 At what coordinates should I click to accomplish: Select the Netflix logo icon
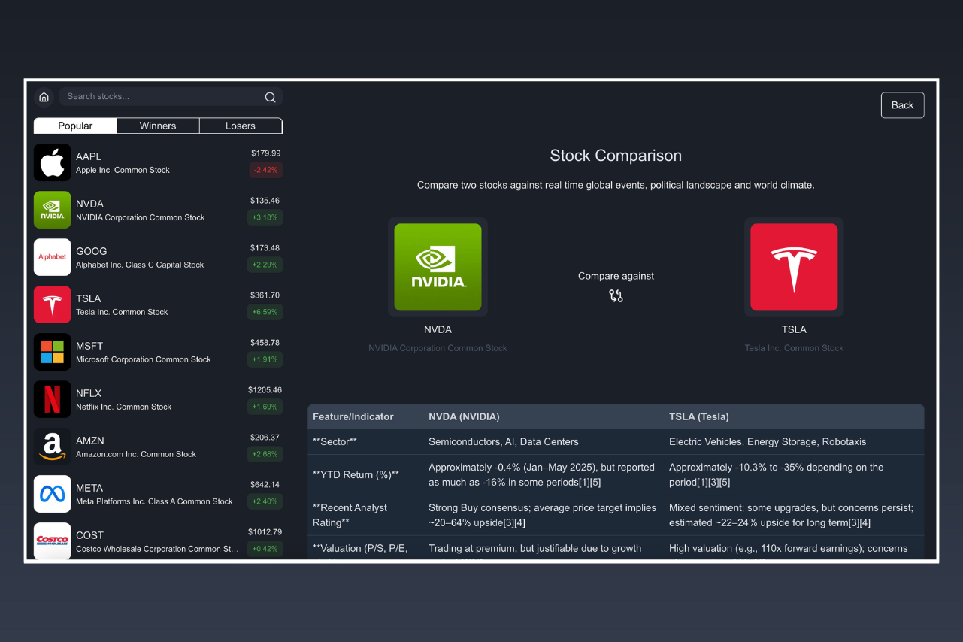pyautogui.click(x=53, y=399)
